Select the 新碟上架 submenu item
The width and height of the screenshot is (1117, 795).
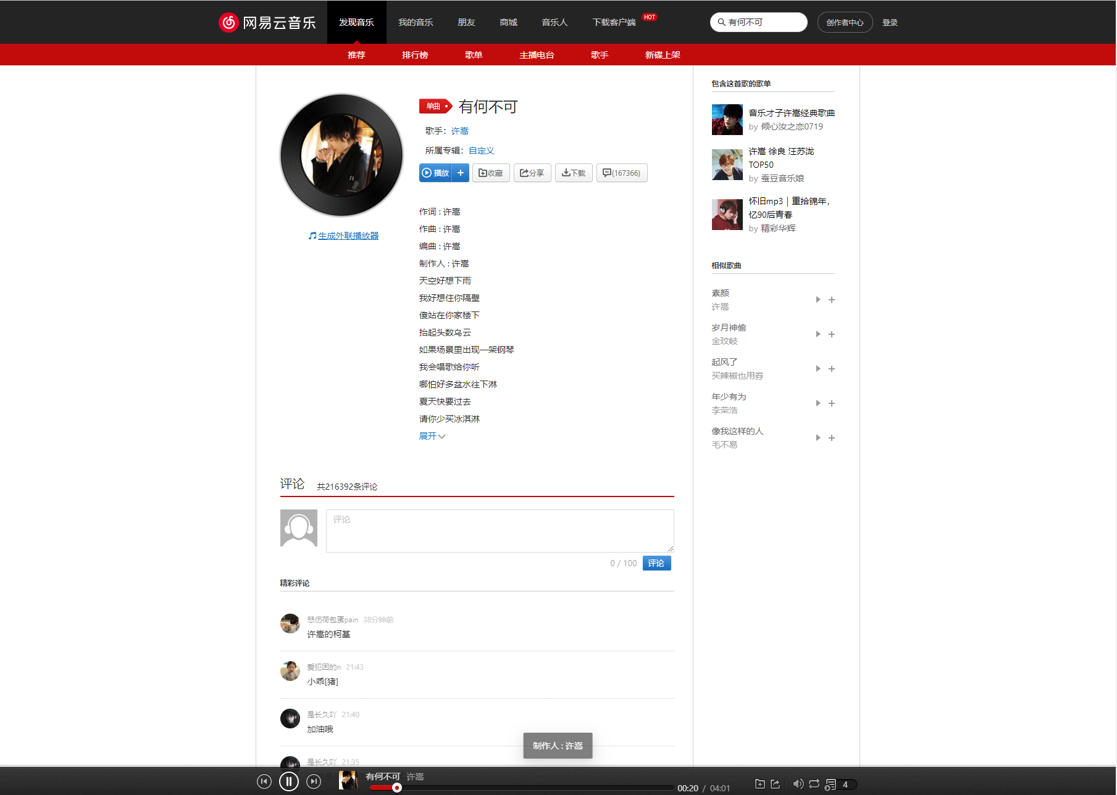pos(663,55)
